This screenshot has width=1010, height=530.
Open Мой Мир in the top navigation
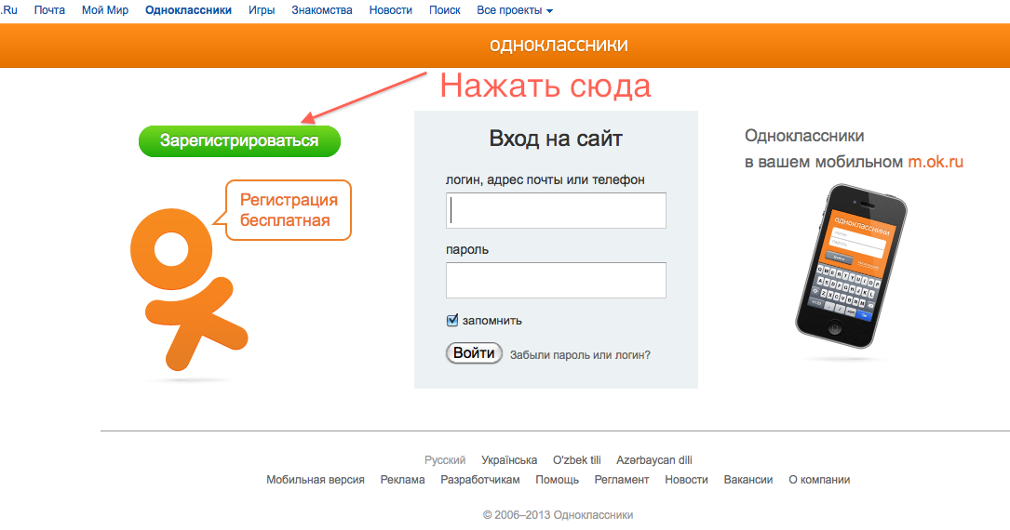(105, 10)
